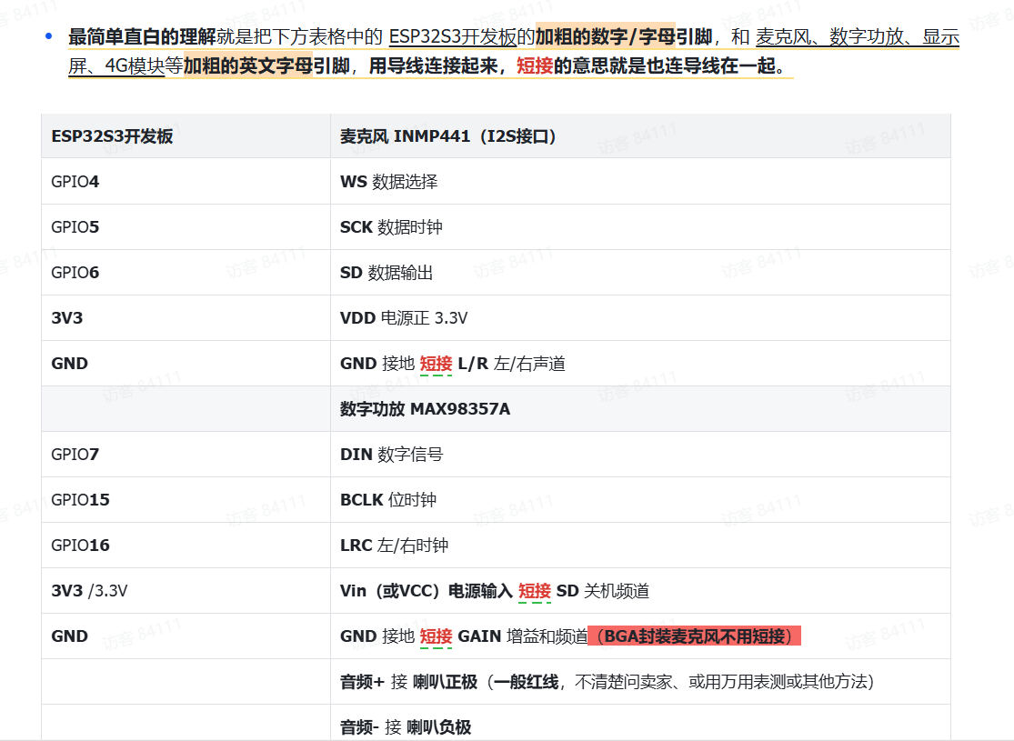This screenshot has height=741, width=1014.
Task: Select the BCLK 位时钟 cell
Action: pos(640,500)
